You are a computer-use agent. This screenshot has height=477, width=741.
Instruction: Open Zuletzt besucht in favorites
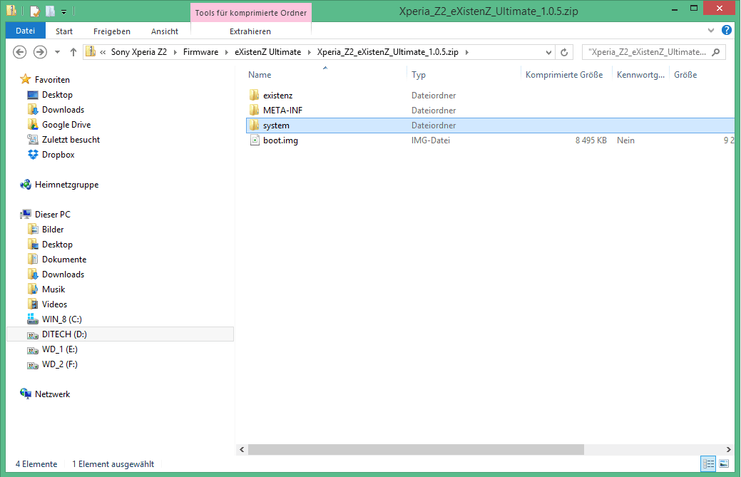click(x=71, y=140)
